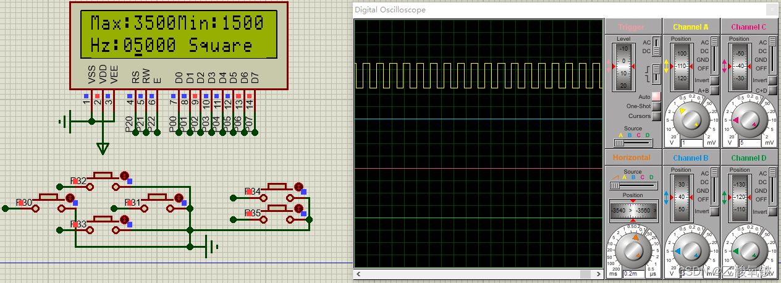Screen dimensions: 781x283
Task: Click the oscilloscope horizontal scrollbar thumb
Action: click(586, 274)
